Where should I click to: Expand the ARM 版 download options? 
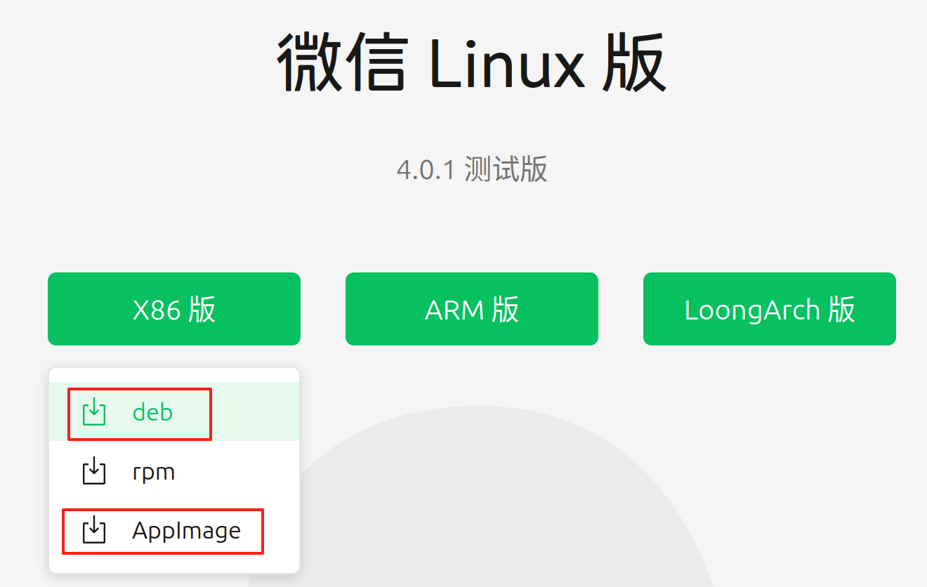471,309
